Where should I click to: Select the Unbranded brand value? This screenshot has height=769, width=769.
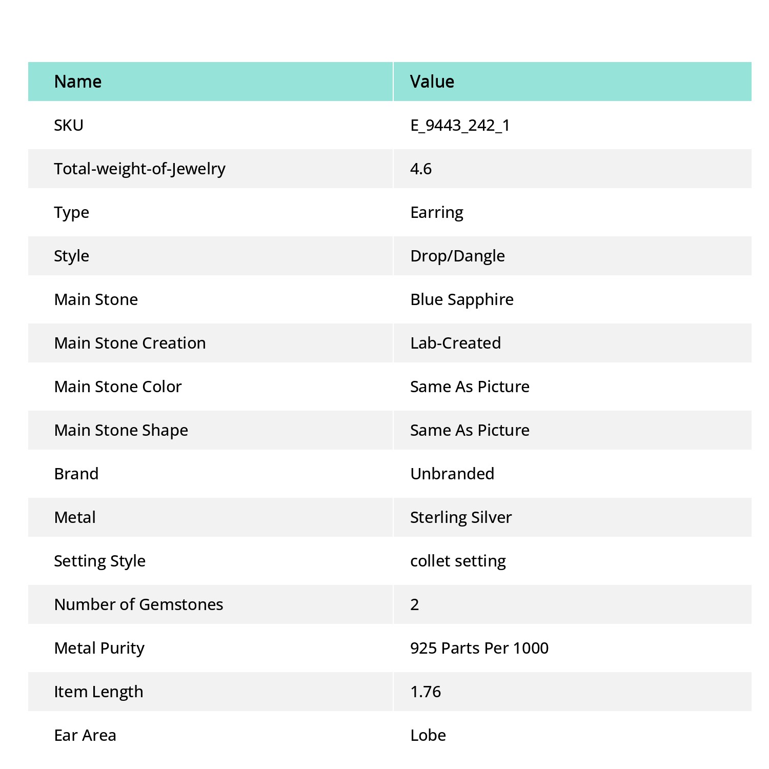(452, 474)
